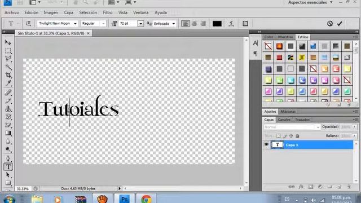Select the Lasso tool
The width and height of the screenshot is (361, 203).
click(8, 59)
